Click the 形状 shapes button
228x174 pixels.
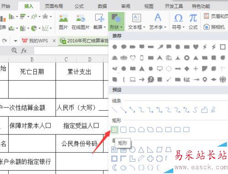coord(116,21)
